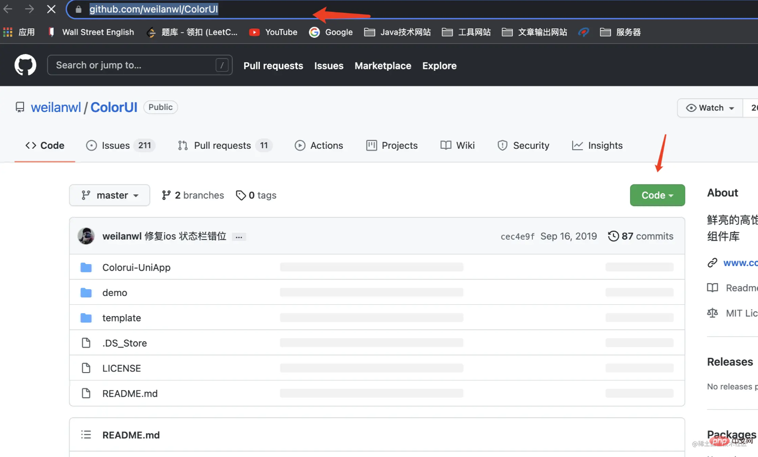Open 文章输出网站 bookmark folder
758x457 pixels.
[534, 32]
